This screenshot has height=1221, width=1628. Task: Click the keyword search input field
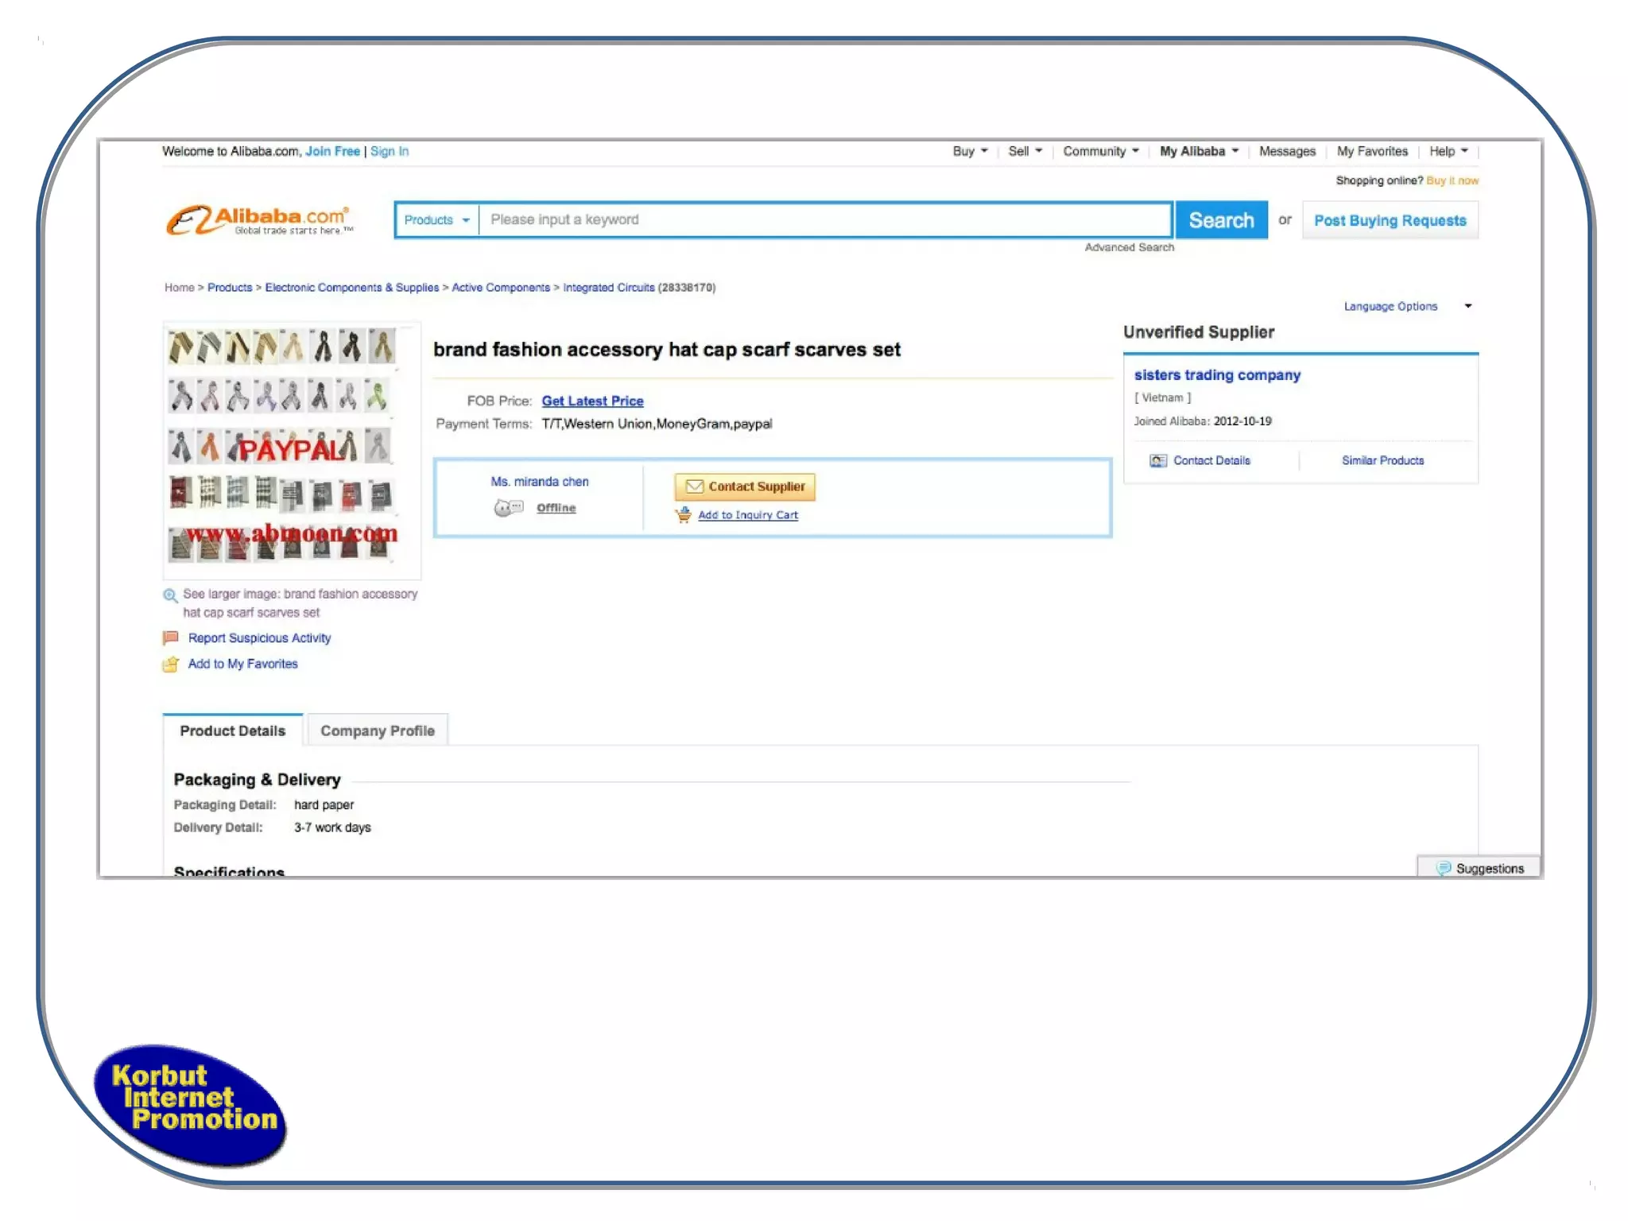pos(824,220)
